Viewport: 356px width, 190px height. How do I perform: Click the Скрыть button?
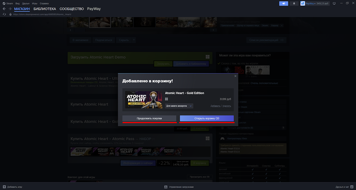click(124, 40)
